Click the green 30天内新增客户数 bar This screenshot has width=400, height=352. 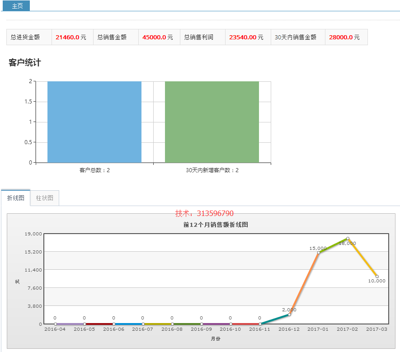(x=212, y=122)
